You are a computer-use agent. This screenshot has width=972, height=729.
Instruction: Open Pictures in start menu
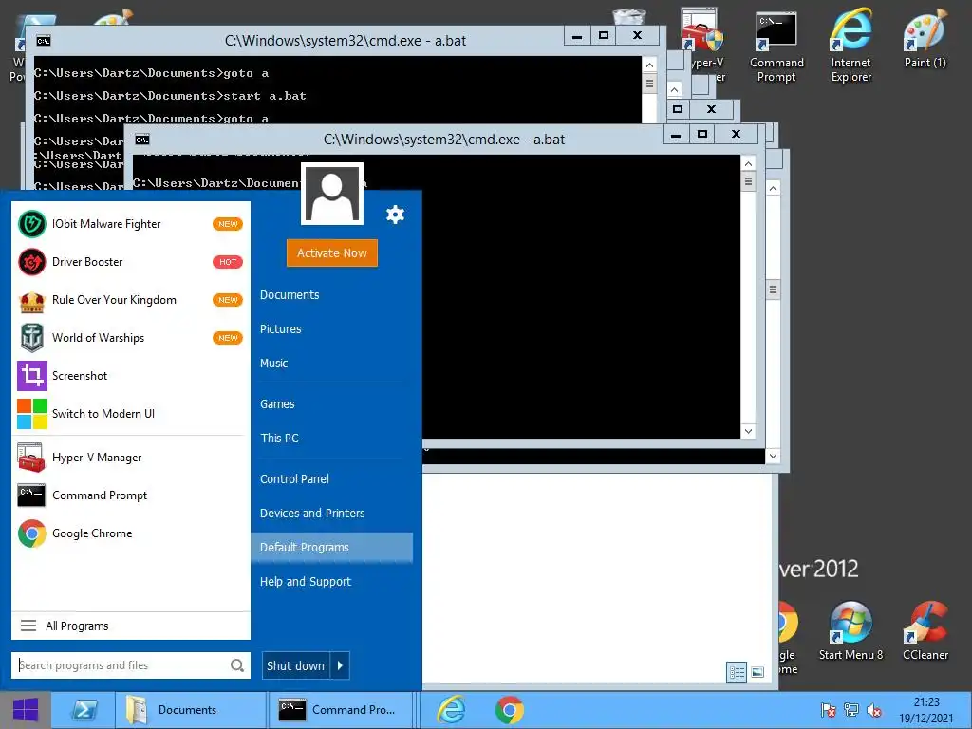(280, 329)
